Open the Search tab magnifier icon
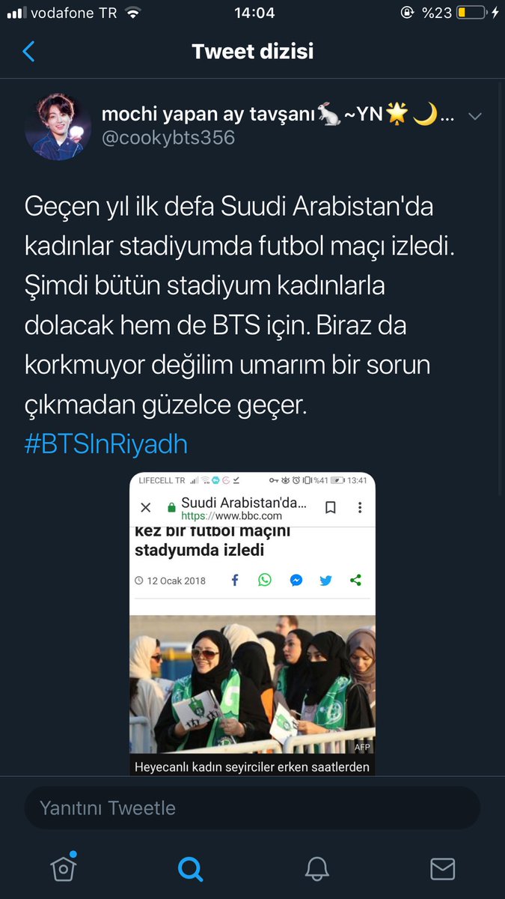The image size is (505, 899). click(x=190, y=868)
